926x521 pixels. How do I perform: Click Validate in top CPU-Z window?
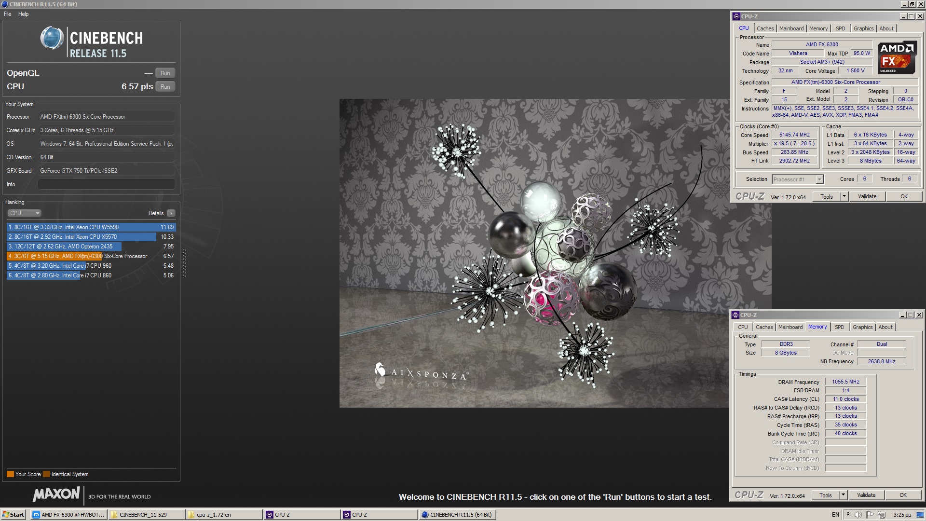867,196
